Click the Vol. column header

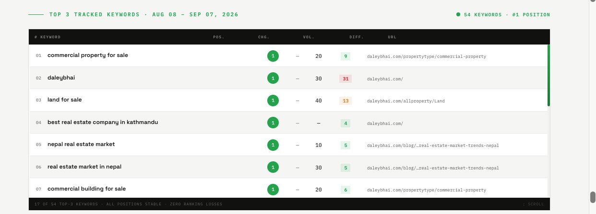[x=308, y=37]
